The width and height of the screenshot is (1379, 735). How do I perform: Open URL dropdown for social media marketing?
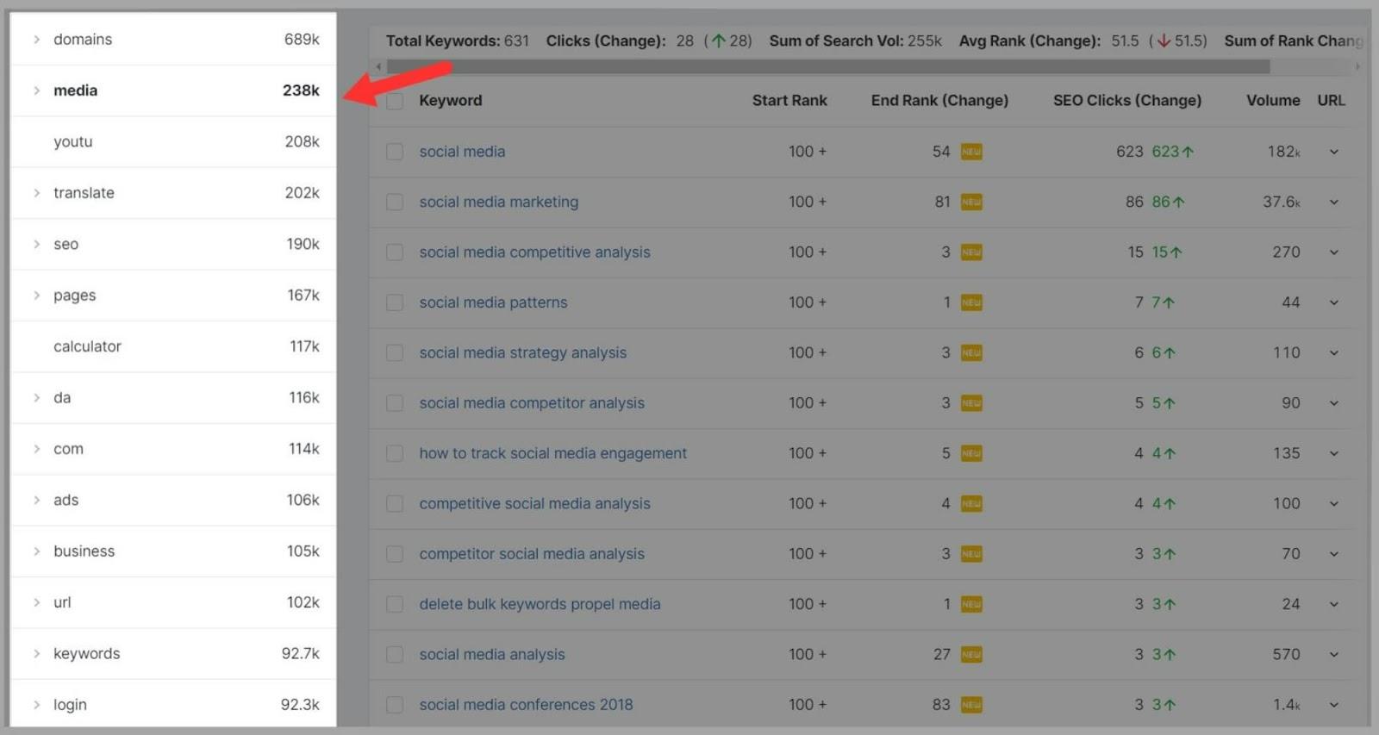1333,202
